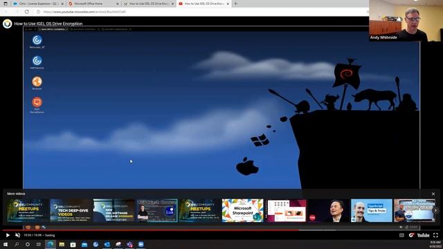Enter fullscreen mode in the player

[x=435, y=235]
